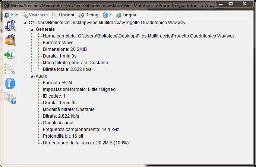Select Bitrate totale: 2.822 kb/s row
The width and height of the screenshot is (256, 167).
(67, 69)
